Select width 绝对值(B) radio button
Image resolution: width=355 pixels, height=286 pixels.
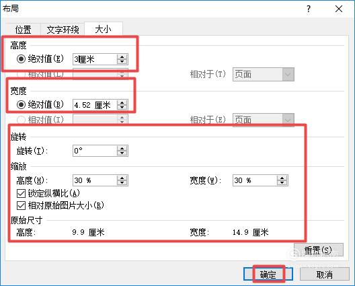tap(21, 105)
